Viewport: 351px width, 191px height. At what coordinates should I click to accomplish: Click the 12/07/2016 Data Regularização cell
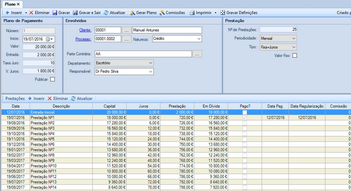coord(307,117)
